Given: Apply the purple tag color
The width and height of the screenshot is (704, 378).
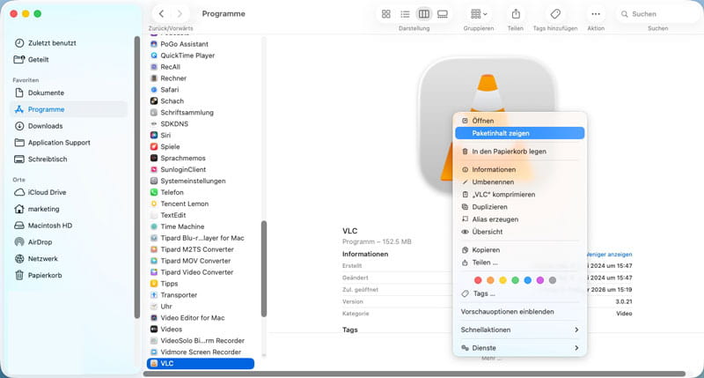Looking at the screenshot, I should pos(540,280).
